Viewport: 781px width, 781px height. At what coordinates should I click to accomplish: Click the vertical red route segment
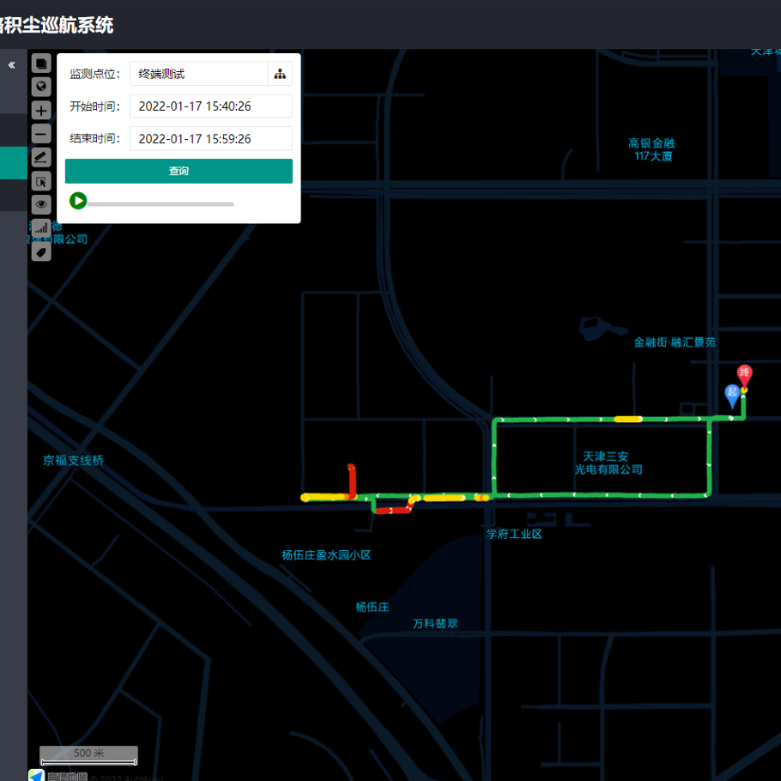352,481
